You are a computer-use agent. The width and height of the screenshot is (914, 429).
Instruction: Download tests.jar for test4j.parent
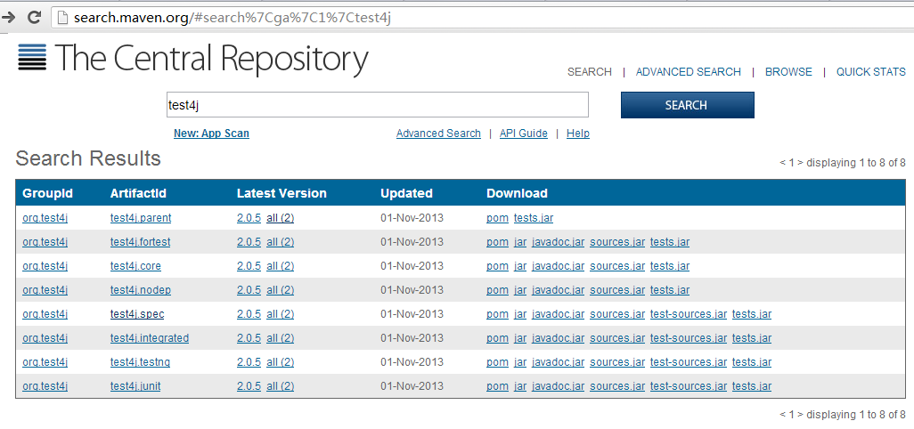534,218
